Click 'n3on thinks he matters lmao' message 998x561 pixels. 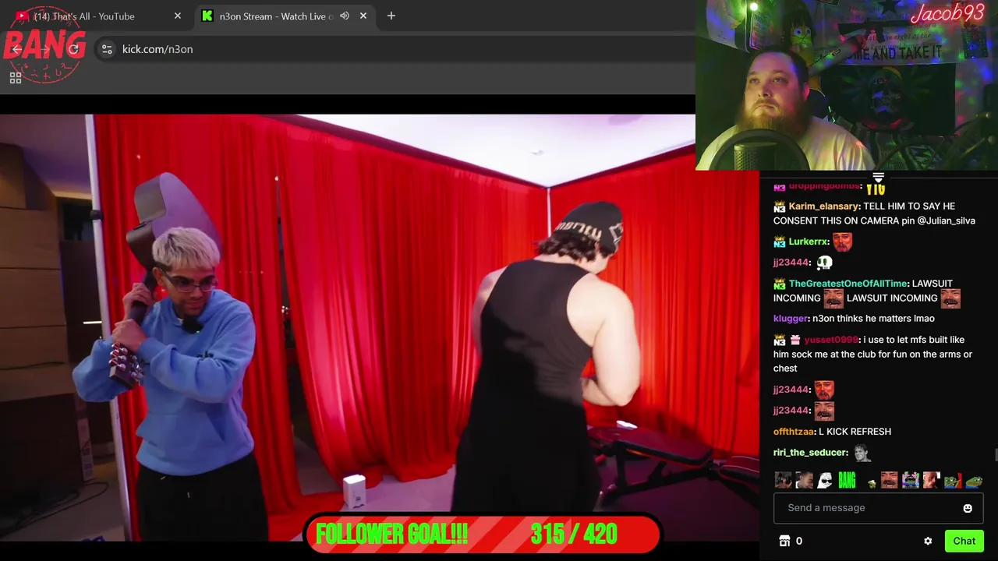tap(873, 319)
